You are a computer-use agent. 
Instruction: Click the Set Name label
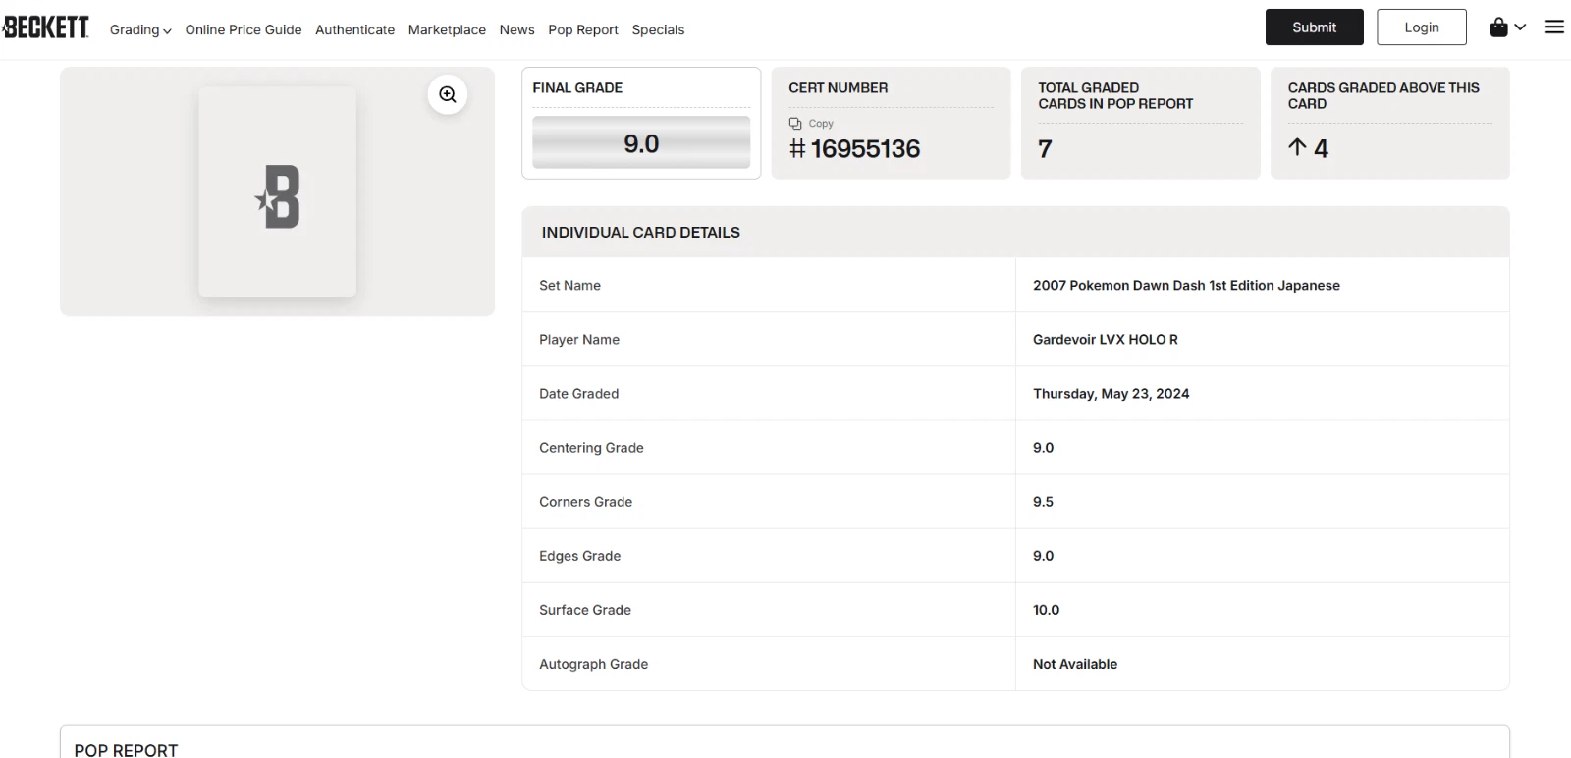coord(569,286)
